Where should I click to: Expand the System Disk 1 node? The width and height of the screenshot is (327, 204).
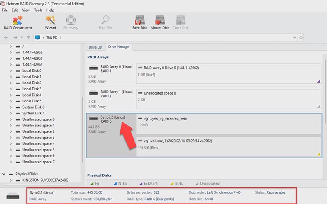(x=11, y=113)
